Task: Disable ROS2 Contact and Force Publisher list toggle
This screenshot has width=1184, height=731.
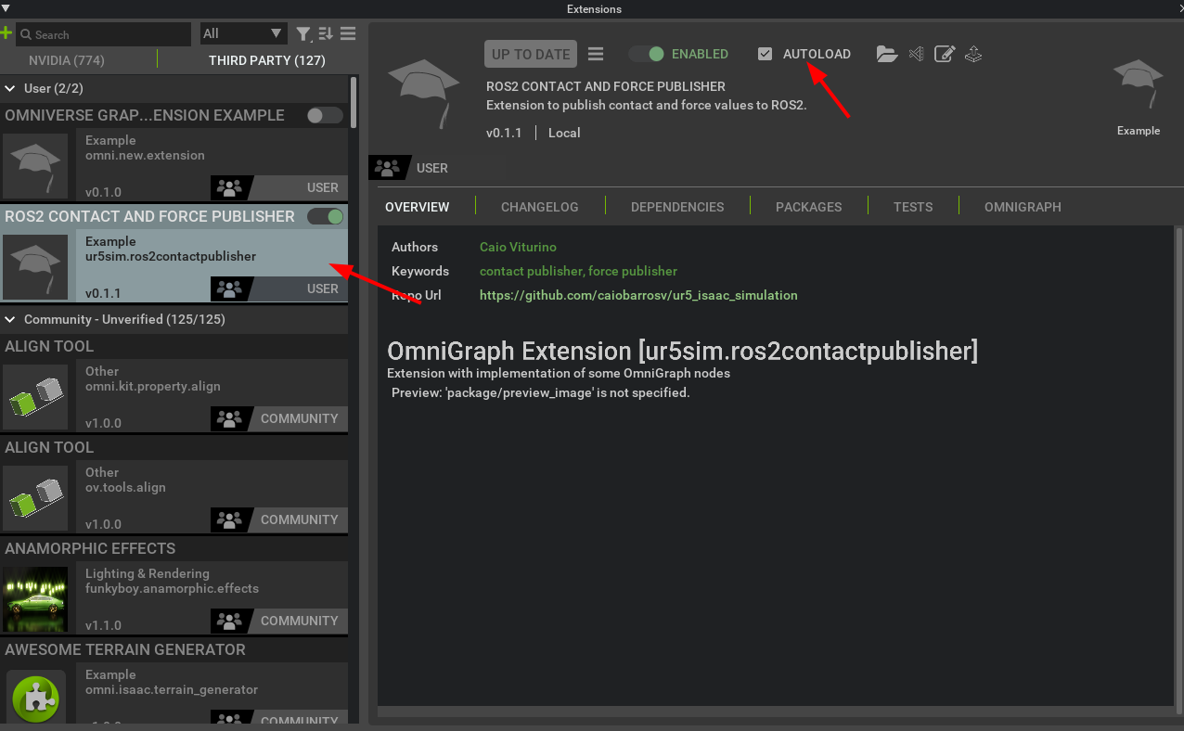Action: [325, 216]
